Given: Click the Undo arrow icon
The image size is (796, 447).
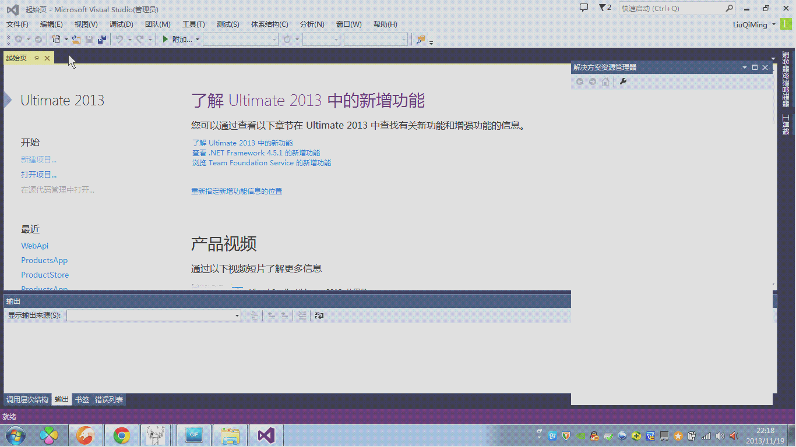Looking at the screenshot, I should pyautogui.click(x=119, y=40).
